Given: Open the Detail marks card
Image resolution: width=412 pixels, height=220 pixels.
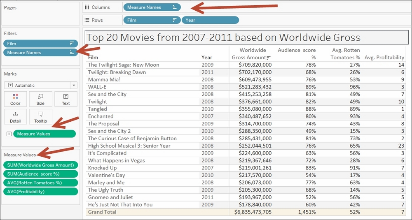Looking at the screenshot, I should point(15,116).
